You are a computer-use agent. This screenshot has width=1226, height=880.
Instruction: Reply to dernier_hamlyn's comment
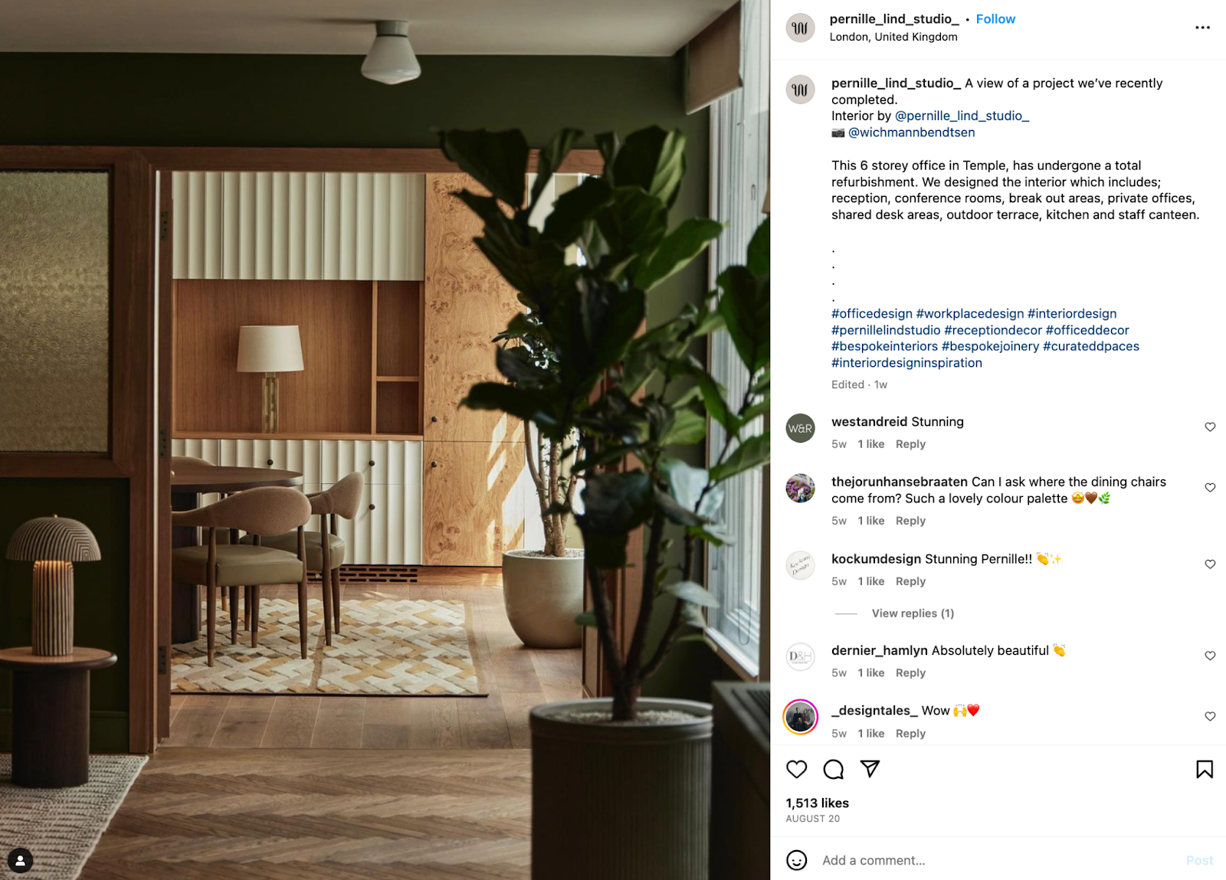tap(910, 673)
